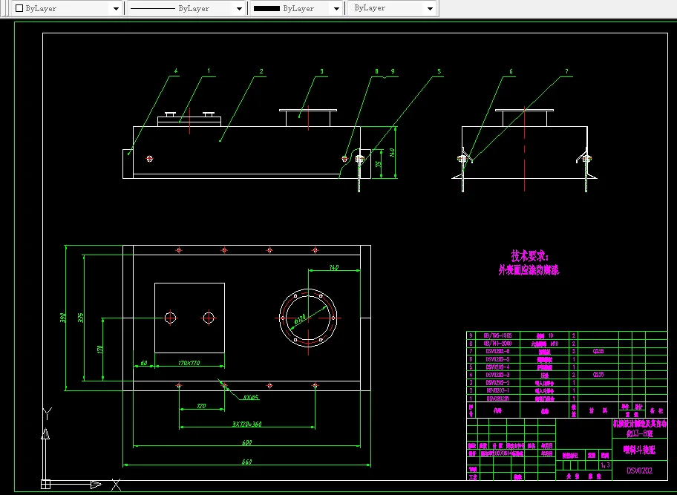The height and width of the screenshot is (495, 677).
Task: Click the 1:3 scale value
Action: (x=605, y=465)
